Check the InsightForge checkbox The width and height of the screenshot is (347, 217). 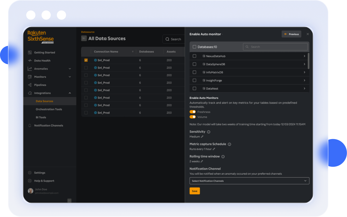tap(194, 80)
